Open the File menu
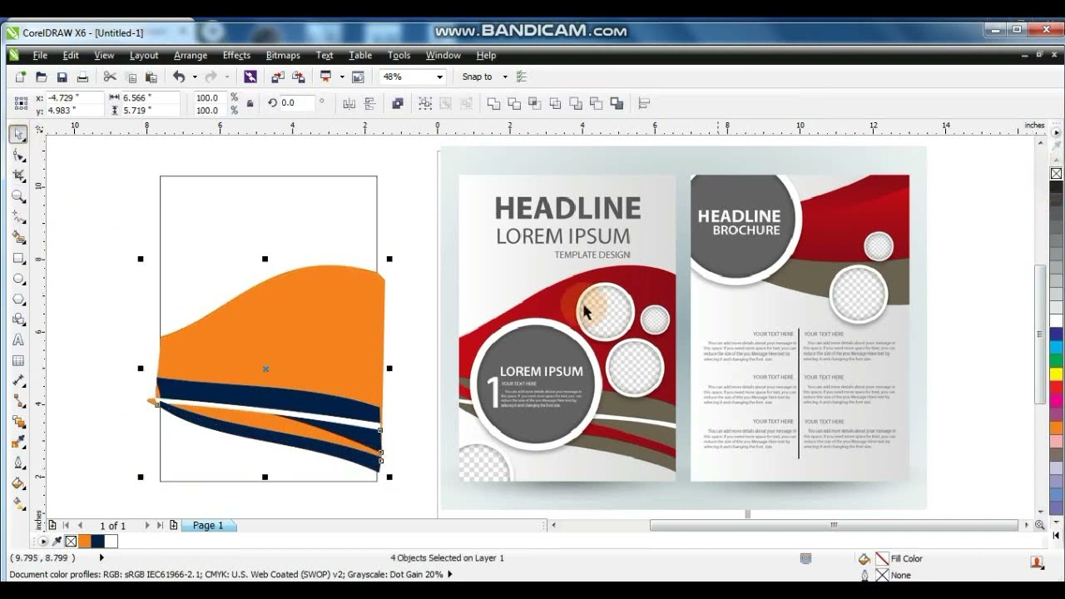Image resolution: width=1065 pixels, height=599 pixels. click(x=40, y=55)
